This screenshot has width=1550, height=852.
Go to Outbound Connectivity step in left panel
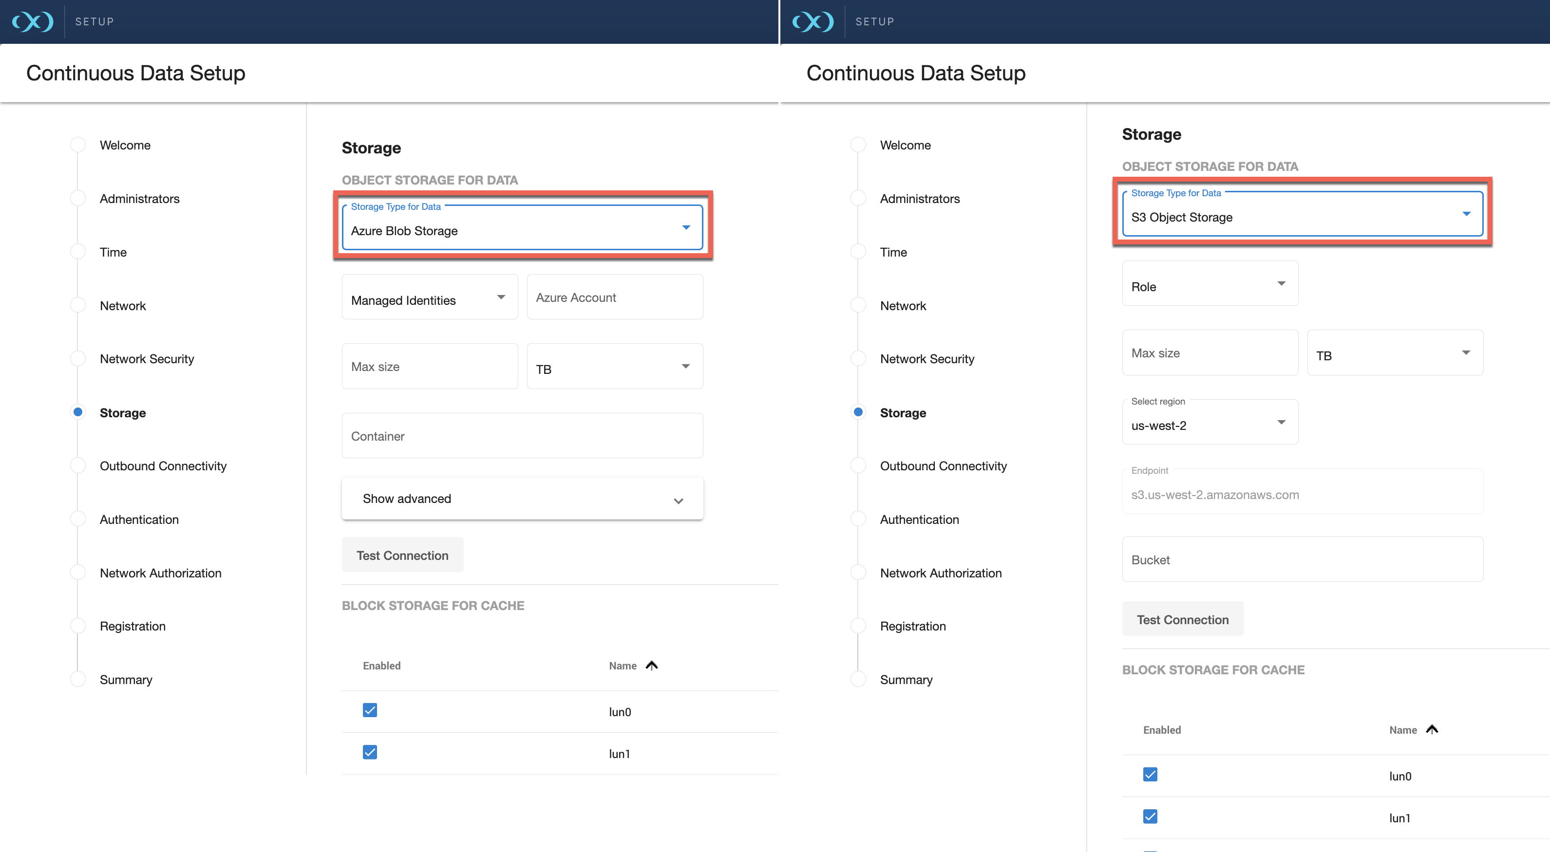pyautogui.click(x=163, y=466)
